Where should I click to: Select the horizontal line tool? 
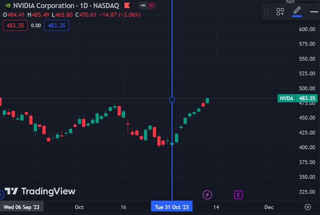314,12
